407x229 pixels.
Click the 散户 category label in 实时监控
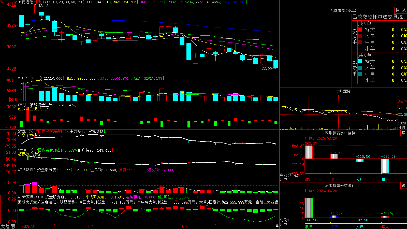pyautogui.click(x=309, y=179)
